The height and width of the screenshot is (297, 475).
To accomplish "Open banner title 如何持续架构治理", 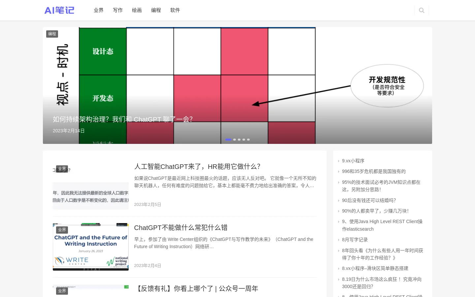I will click(x=123, y=119).
